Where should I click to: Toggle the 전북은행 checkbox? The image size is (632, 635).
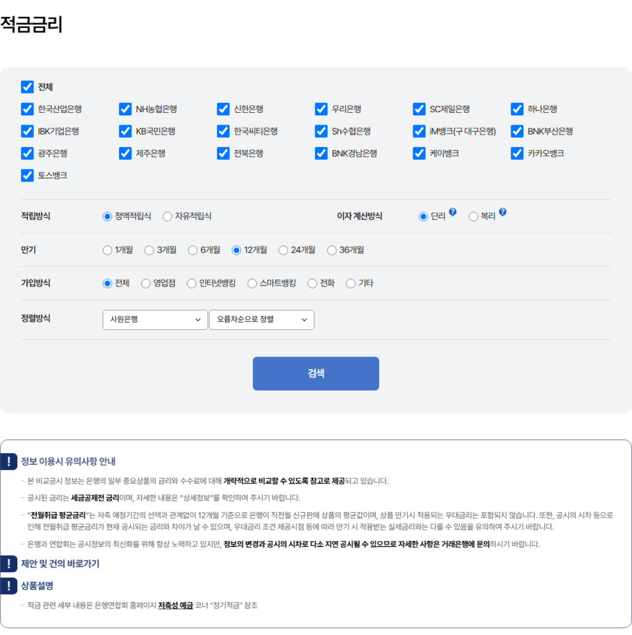point(223,154)
